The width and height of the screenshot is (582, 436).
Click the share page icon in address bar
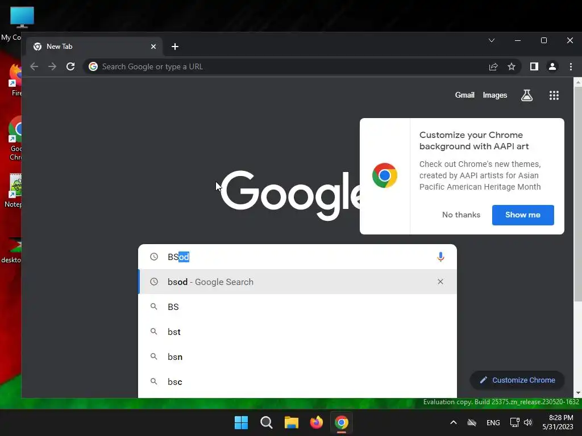click(493, 67)
